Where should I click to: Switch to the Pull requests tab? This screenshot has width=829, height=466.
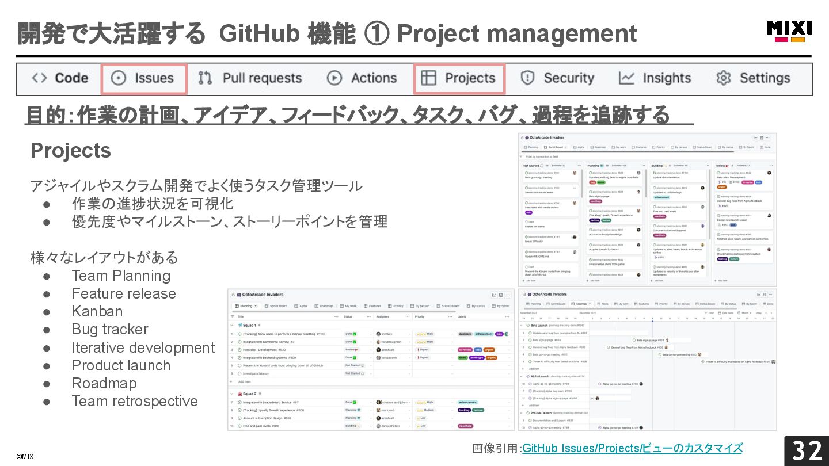[x=250, y=78]
